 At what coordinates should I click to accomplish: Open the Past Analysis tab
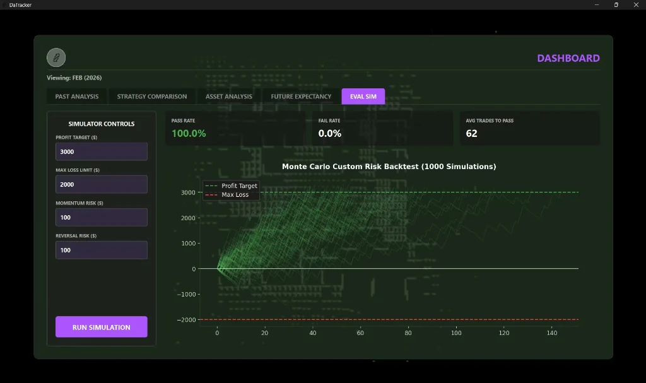pyautogui.click(x=77, y=97)
